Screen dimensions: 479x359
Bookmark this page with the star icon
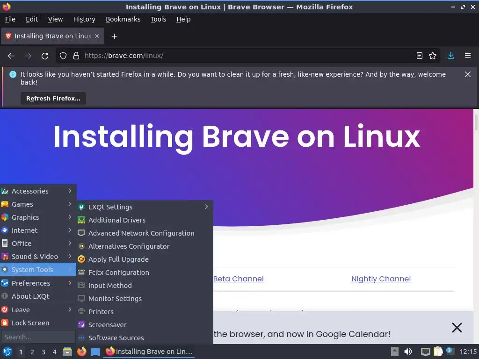pyautogui.click(x=433, y=56)
